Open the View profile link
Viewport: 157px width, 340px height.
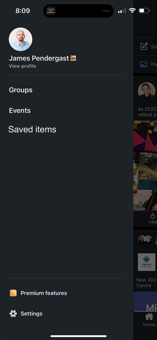click(x=23, y=66)
